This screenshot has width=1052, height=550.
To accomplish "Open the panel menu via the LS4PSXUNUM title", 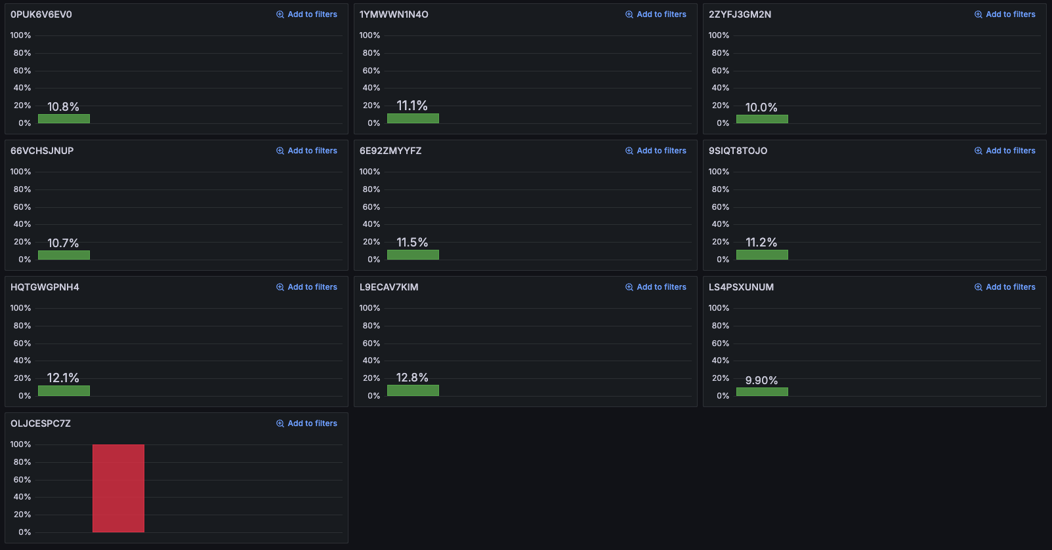I will (741, 286).
